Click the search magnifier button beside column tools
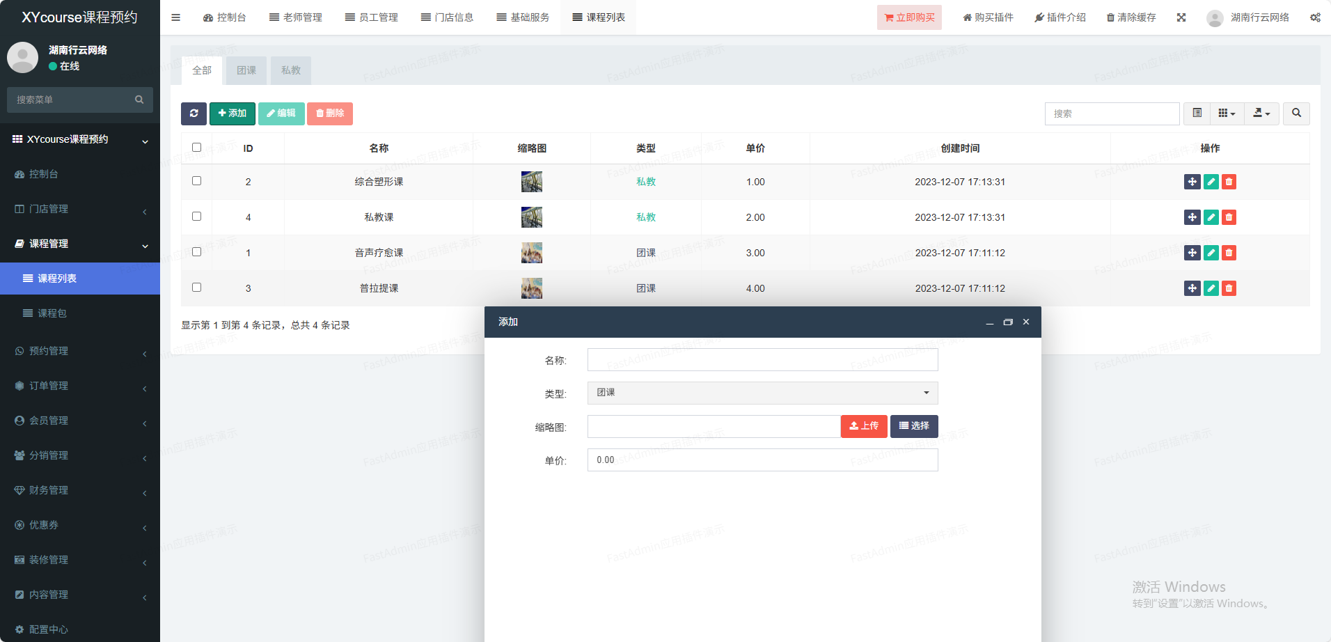Image resolution: width=1331 pixels, height=642 pixels. (1296, 113)
